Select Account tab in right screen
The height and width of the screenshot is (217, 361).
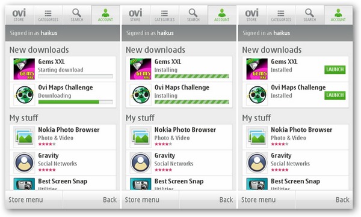coord(338,15)
